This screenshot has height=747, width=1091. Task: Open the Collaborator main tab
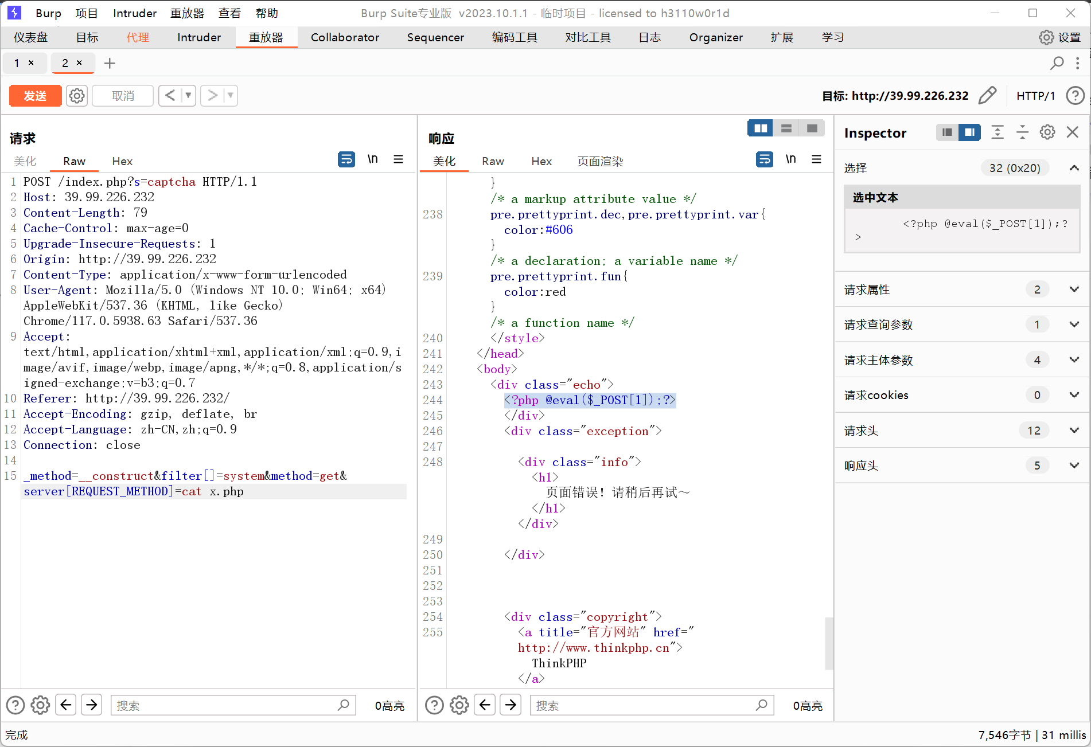point(345,37)
